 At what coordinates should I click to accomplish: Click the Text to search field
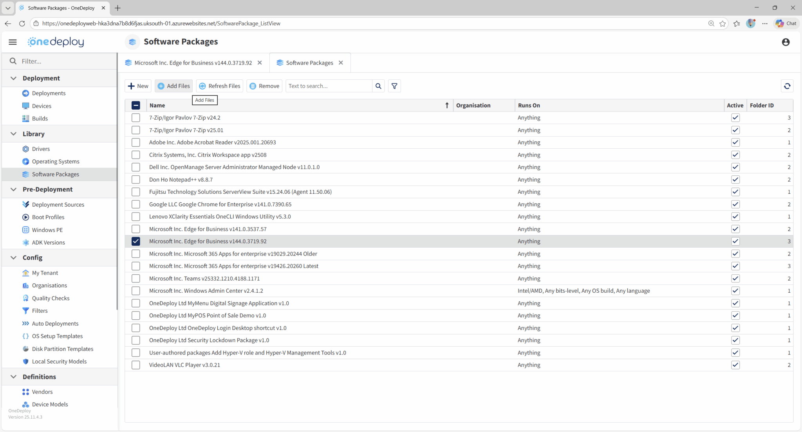tap(329, 86)
